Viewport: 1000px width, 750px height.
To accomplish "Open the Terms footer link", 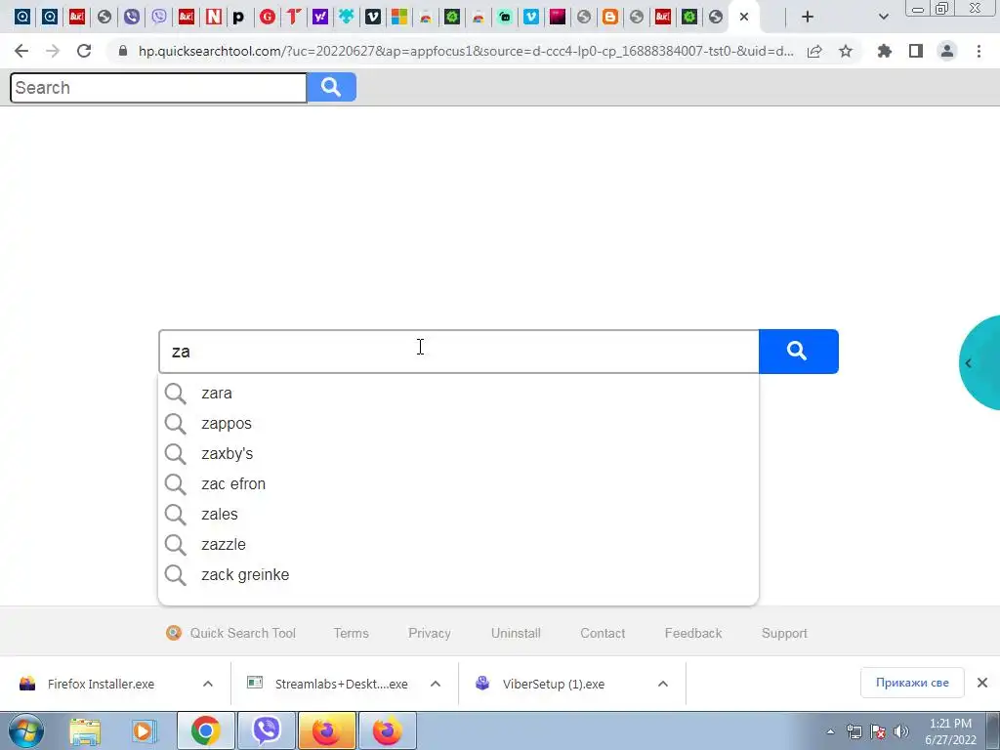I will [x=351, y=633].
